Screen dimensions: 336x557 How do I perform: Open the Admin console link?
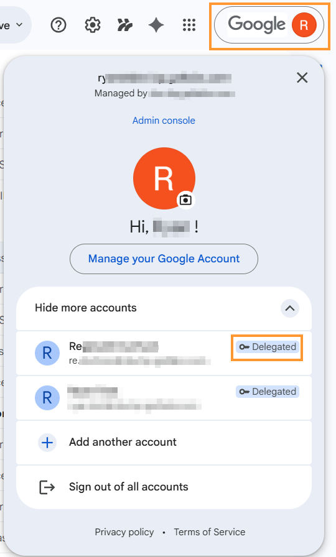tap(164, 121)
